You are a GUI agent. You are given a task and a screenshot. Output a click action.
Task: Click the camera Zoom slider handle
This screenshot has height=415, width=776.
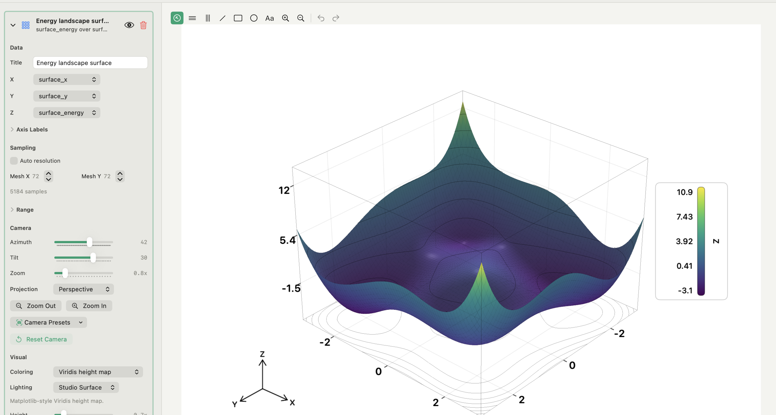point(65,273)
